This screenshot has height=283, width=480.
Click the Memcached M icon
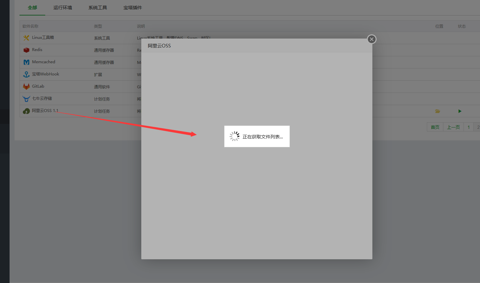(26, 62)
